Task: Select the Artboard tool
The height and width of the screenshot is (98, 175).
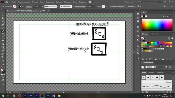Action: [3, 60]
